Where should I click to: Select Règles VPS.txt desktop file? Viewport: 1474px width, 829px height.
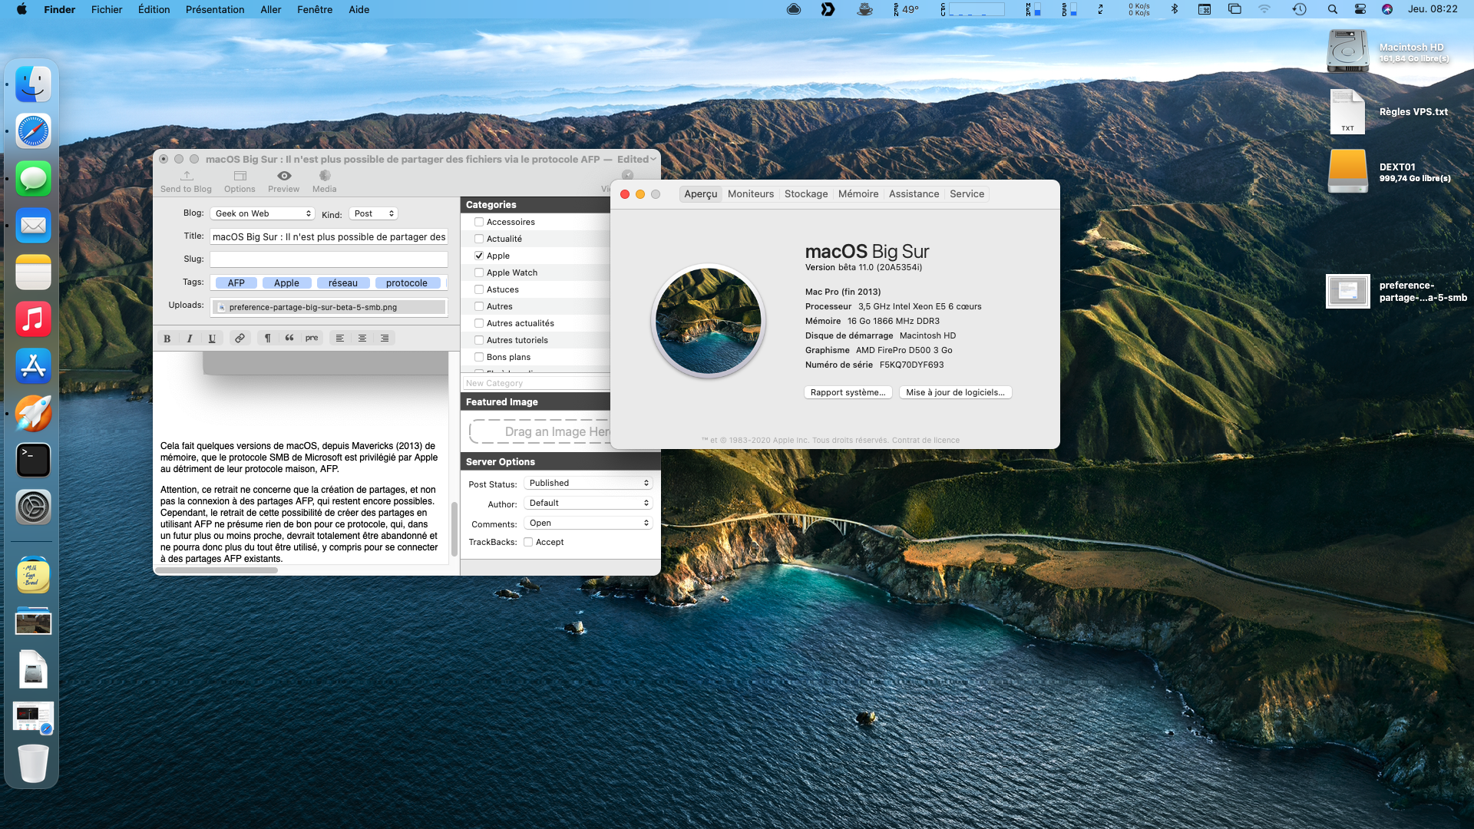coord(1390,112)
